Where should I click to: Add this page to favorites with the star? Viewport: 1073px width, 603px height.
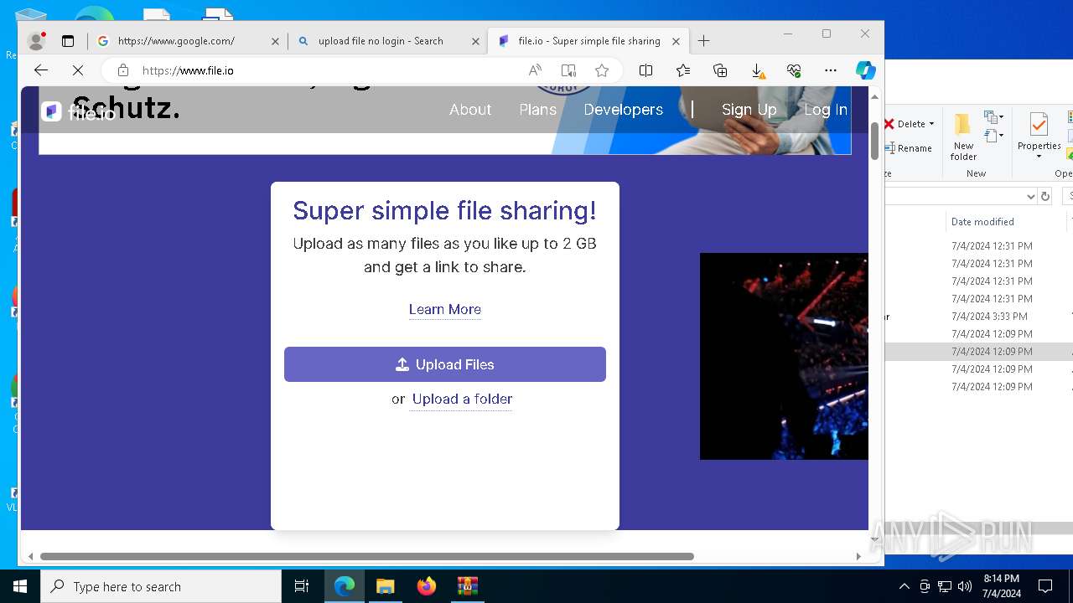[602, 70]
